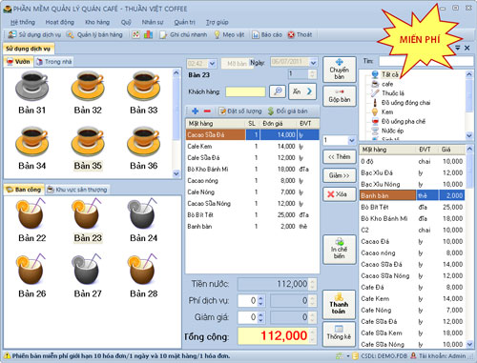Screen dimensions: 477x363
Task: Click the Xóa delete button
Action: coord(339,194)
